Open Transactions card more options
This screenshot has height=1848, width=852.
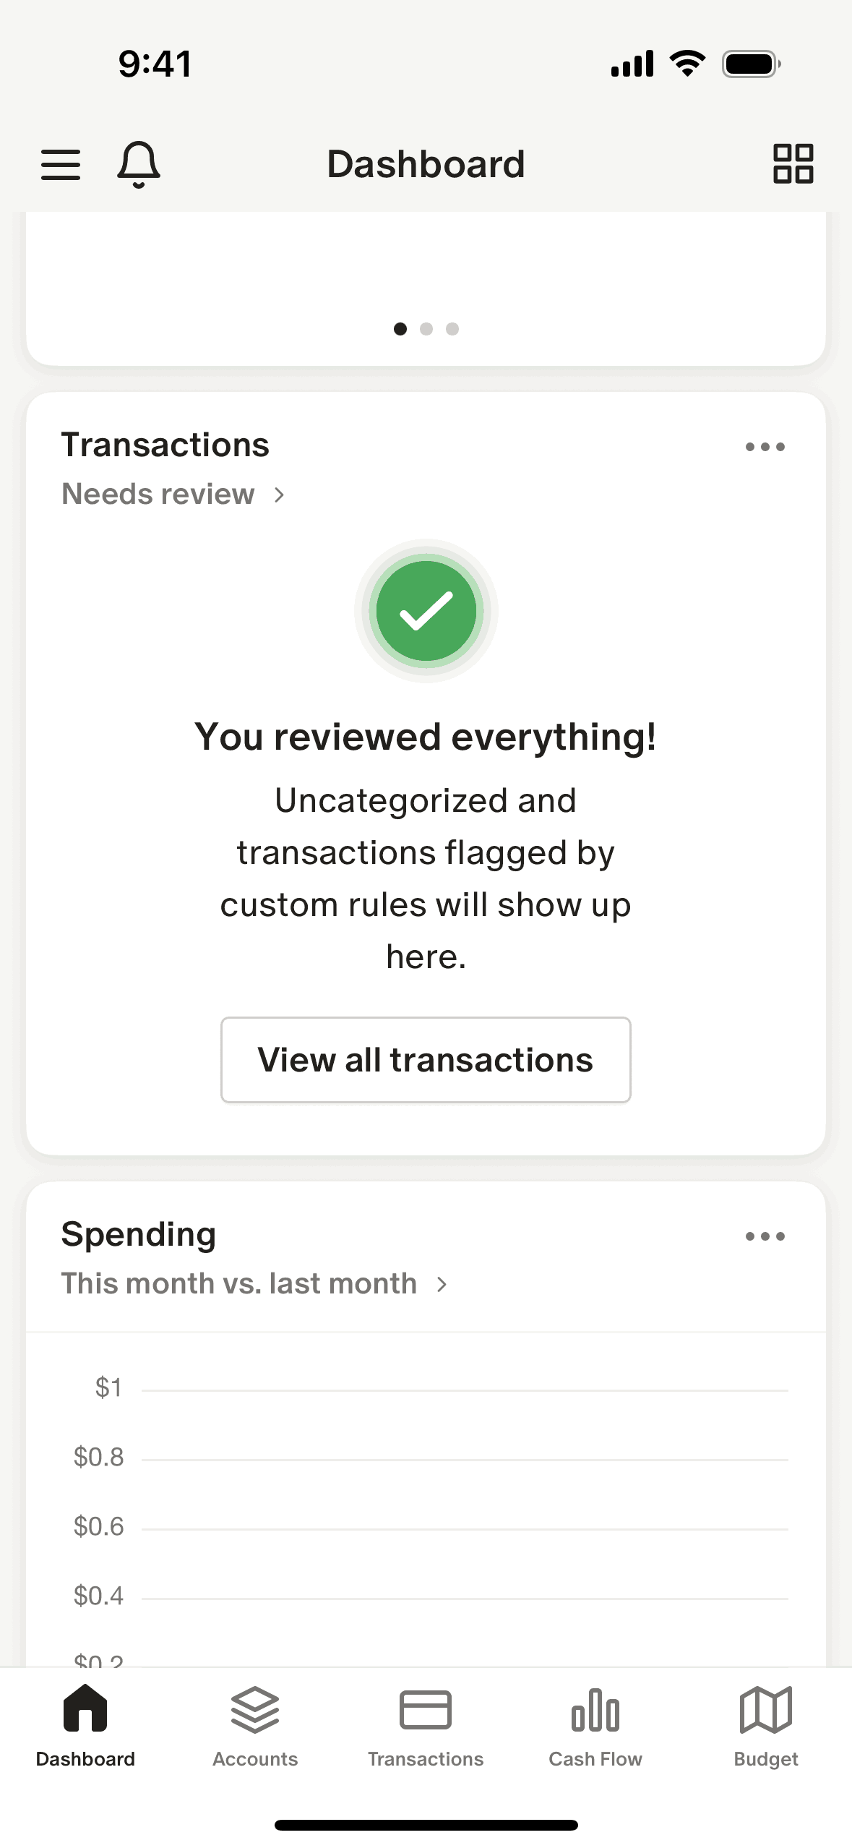tap(765, 447)
